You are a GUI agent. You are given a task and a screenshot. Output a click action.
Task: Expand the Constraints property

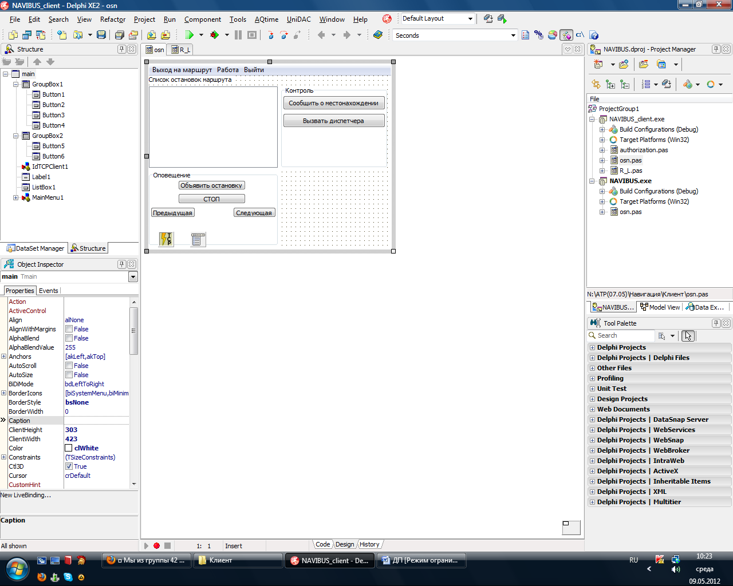pyautogui.click(x=3, y=457)
